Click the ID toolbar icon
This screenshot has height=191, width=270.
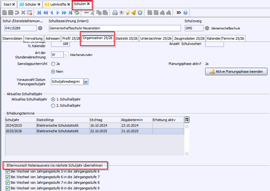pyautogui.click(x=178, y=12)
